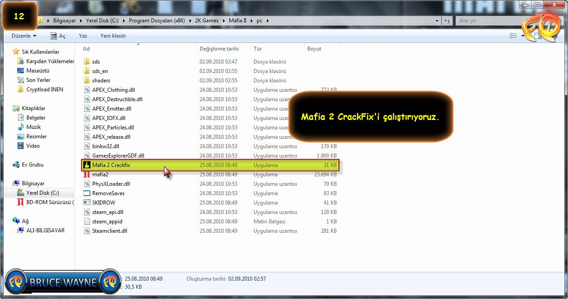Select APEX_release.dll file icon
This screenshot has height=299, width=568.
tap(87, 137)
